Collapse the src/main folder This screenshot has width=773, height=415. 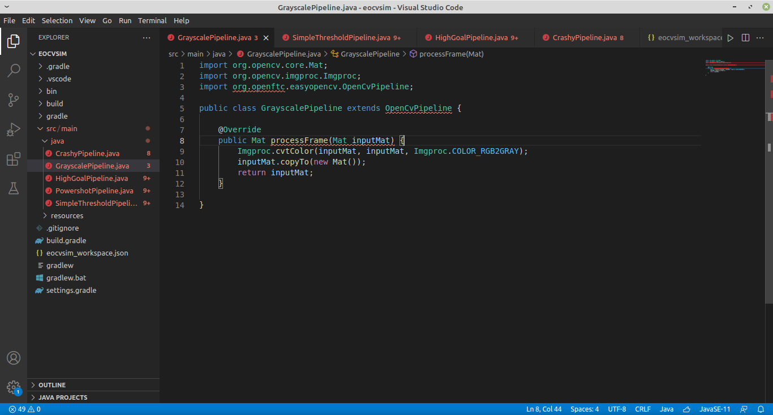click(x=40, y=128)
